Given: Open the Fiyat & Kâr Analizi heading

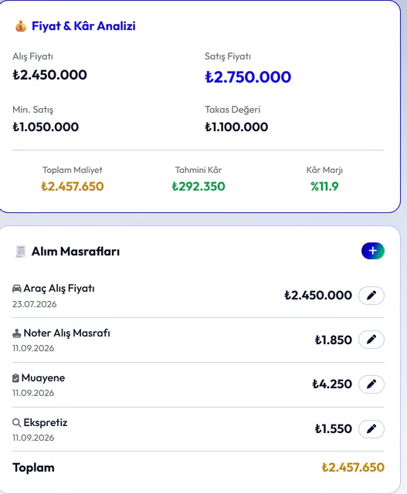Looking at the screenshot, I should [x=83, y=25].
